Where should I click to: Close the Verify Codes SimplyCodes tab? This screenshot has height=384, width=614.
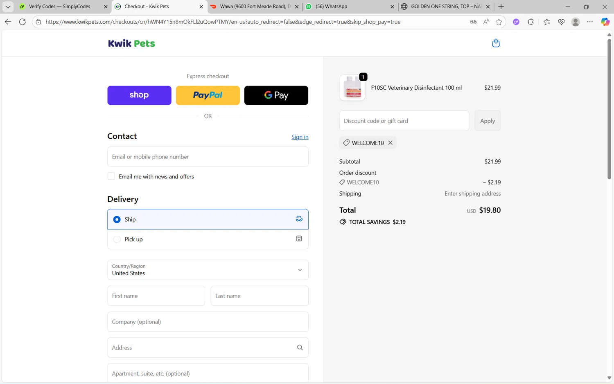click(x=106, y=7)
